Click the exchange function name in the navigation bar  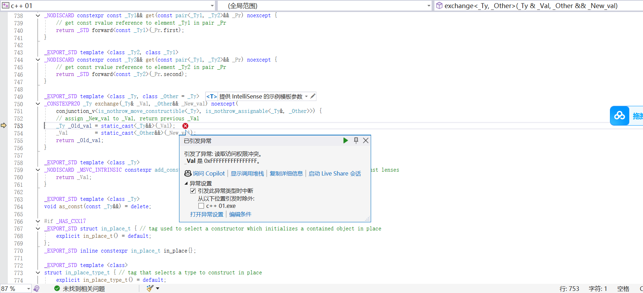[x=531, y=6]
